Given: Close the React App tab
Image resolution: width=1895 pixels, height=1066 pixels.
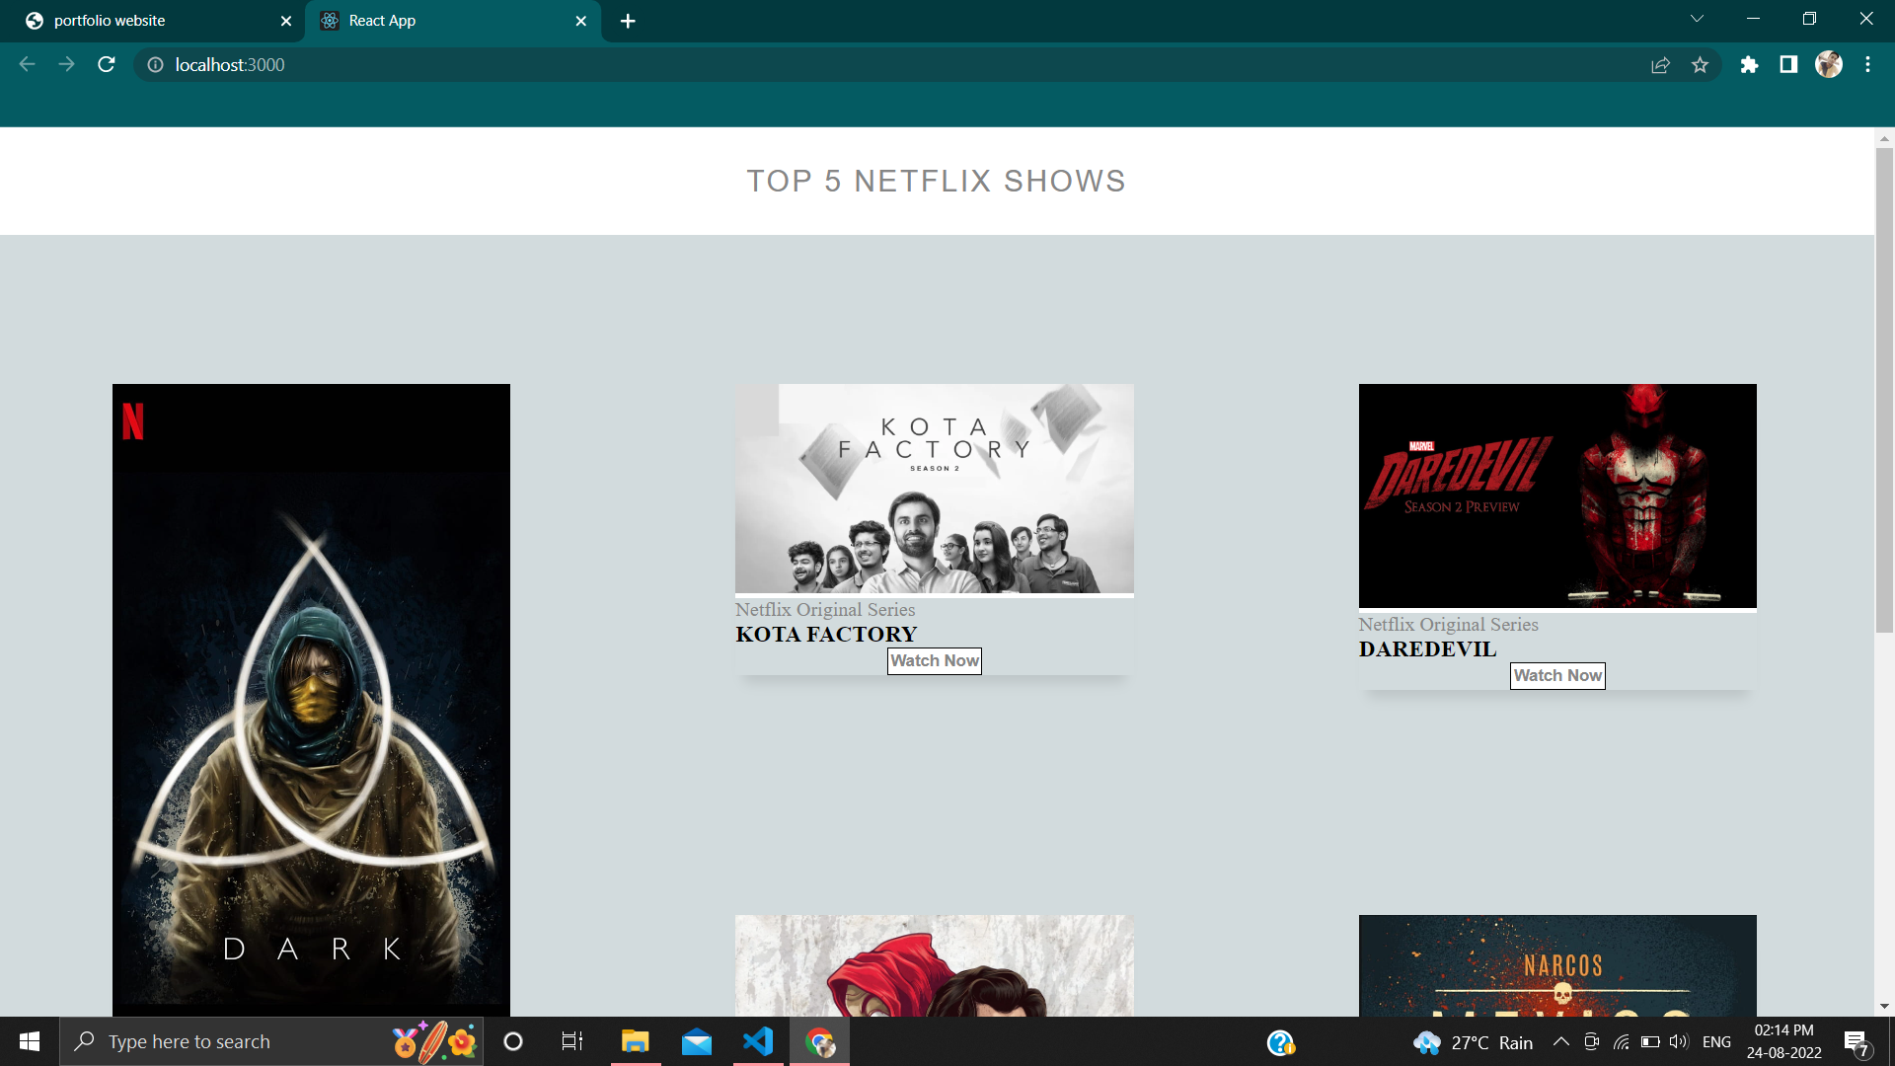Looking at the screenshot, I should (581, 21).
